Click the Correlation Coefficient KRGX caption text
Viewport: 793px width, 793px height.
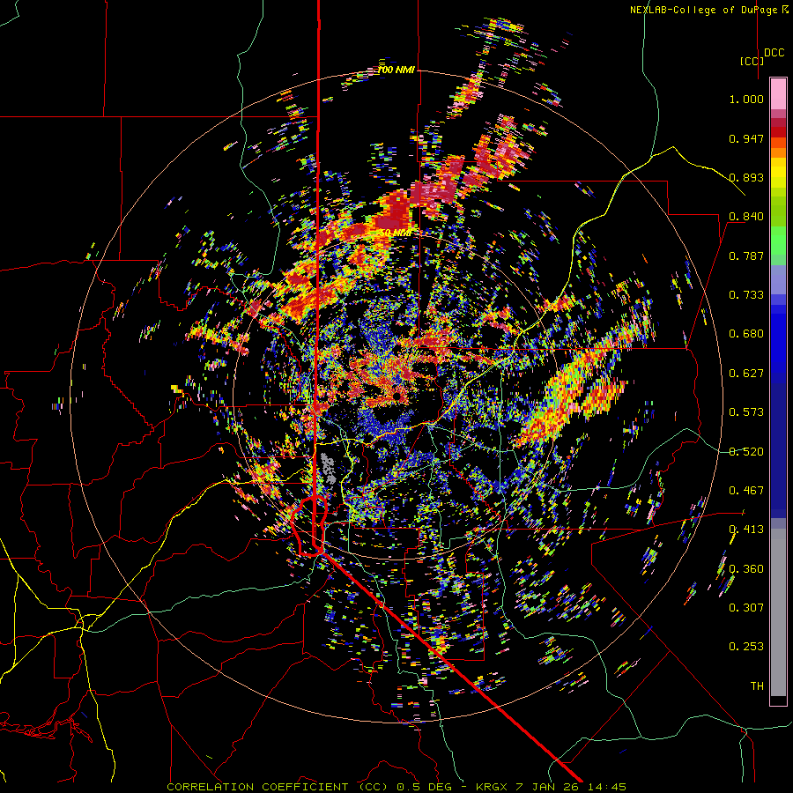396,787
